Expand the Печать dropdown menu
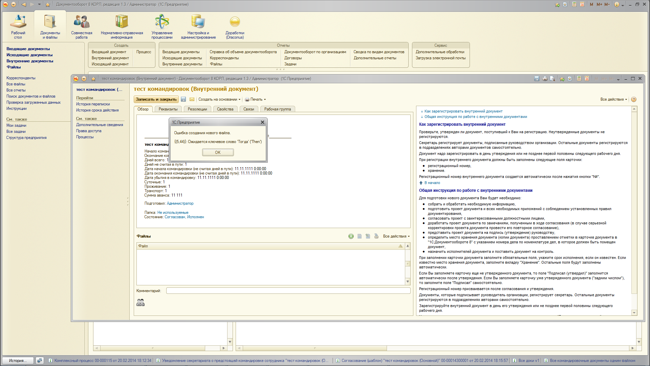 256,99
